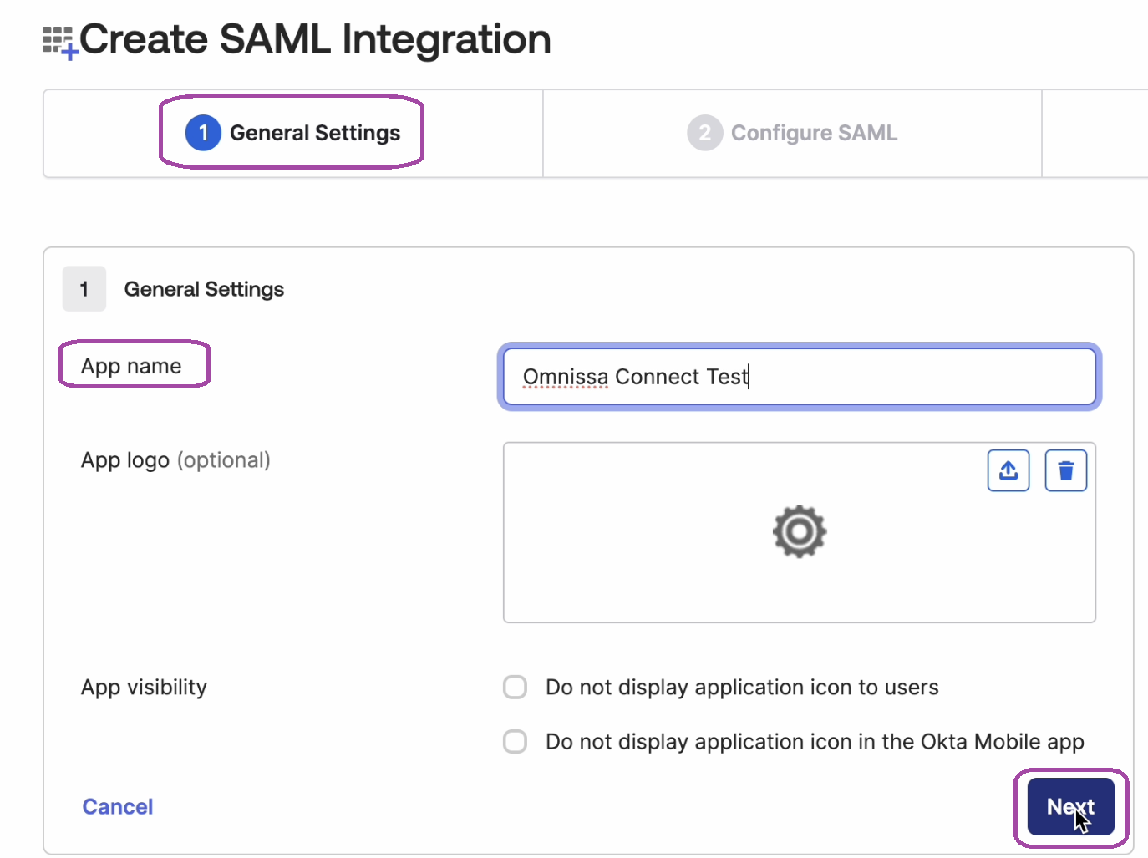Click the trash icon to delete logo

point(1065,470)
